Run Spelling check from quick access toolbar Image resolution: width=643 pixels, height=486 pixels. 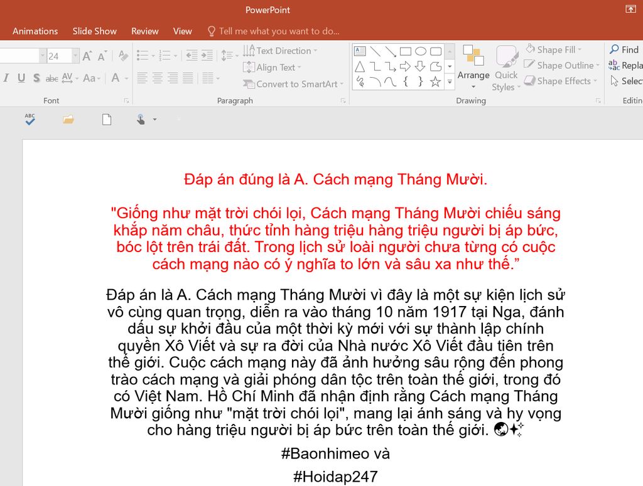(30, 119)
